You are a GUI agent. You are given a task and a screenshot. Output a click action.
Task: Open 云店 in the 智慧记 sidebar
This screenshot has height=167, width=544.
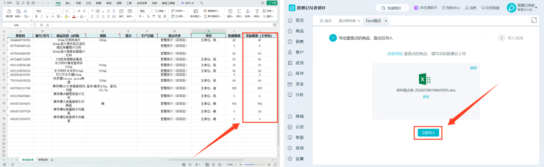coord(296,127)
